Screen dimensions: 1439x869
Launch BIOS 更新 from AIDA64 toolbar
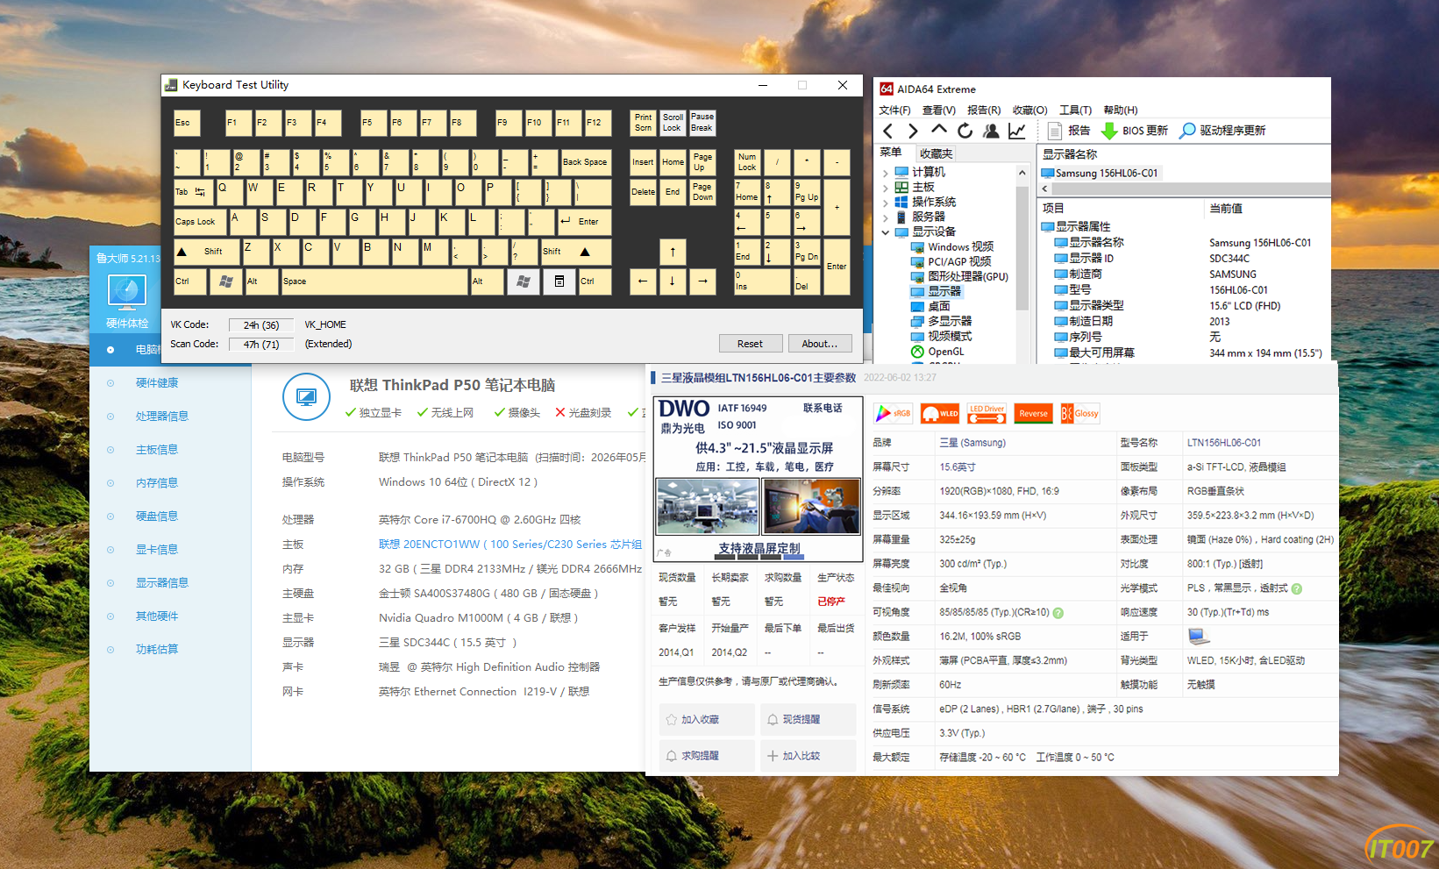click(x=1135, y=131)
